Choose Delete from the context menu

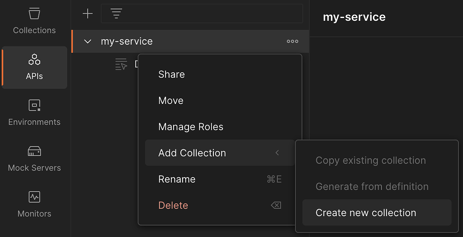(173, 205)
